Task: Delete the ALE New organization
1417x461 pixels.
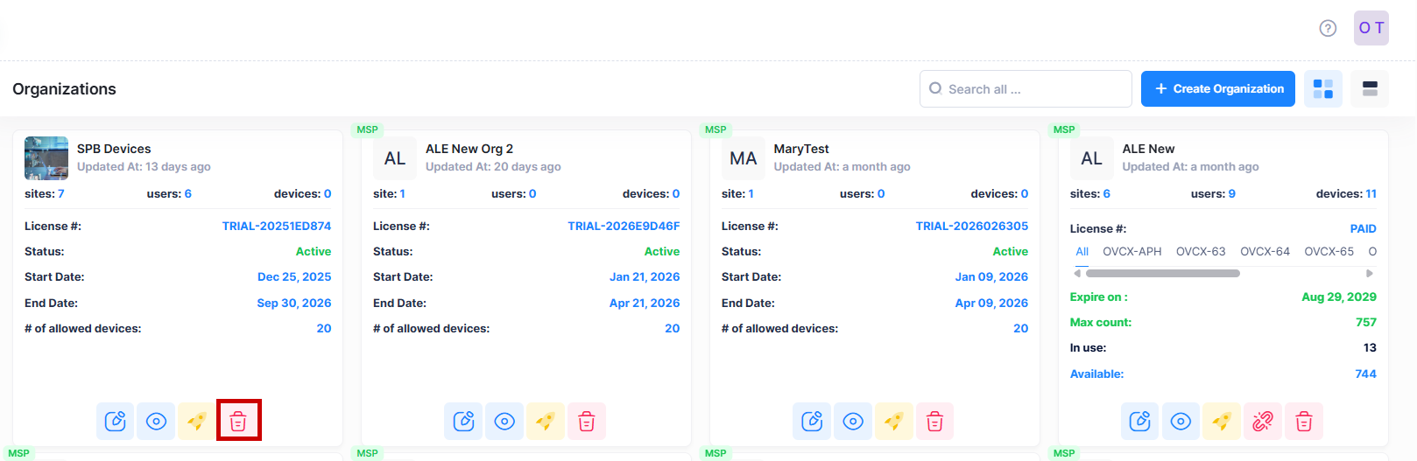Action: click(1304, 421)
